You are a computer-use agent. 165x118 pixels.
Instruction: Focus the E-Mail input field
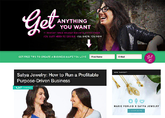(x=129, y=57)
